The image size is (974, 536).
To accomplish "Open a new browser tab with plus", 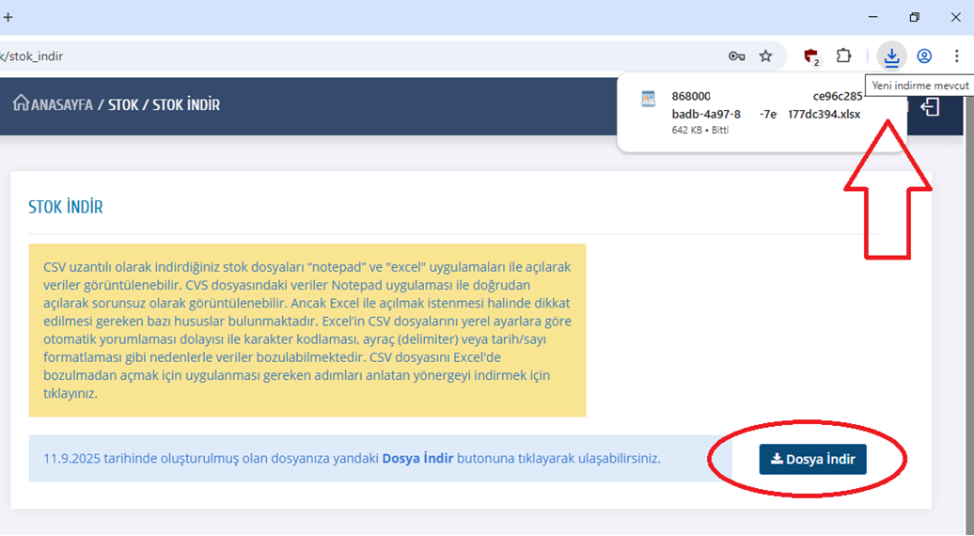I will [x=8, y=17].
